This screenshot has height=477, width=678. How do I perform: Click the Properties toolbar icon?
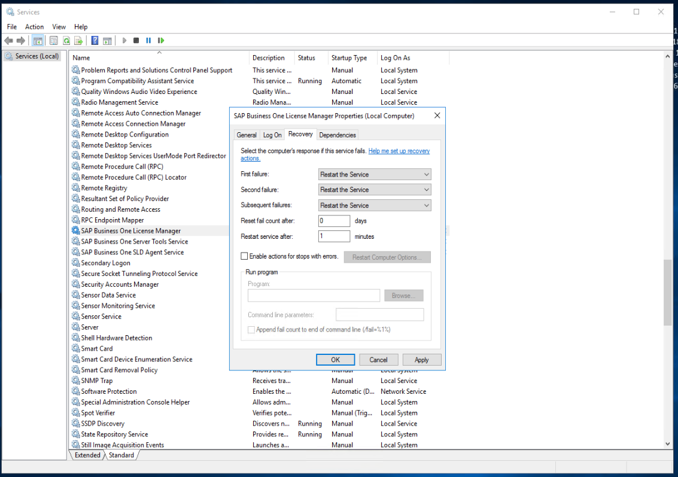coord(54,41)
